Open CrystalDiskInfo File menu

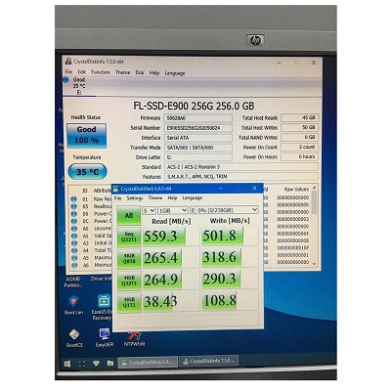[x=68, y=72]
